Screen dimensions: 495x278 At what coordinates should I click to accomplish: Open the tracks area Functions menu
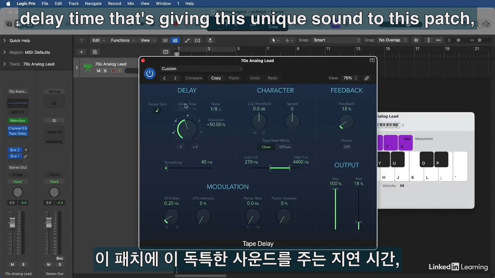coord(123,40)
